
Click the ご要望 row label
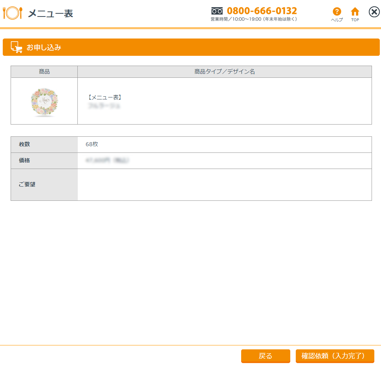tap(27, 184)
